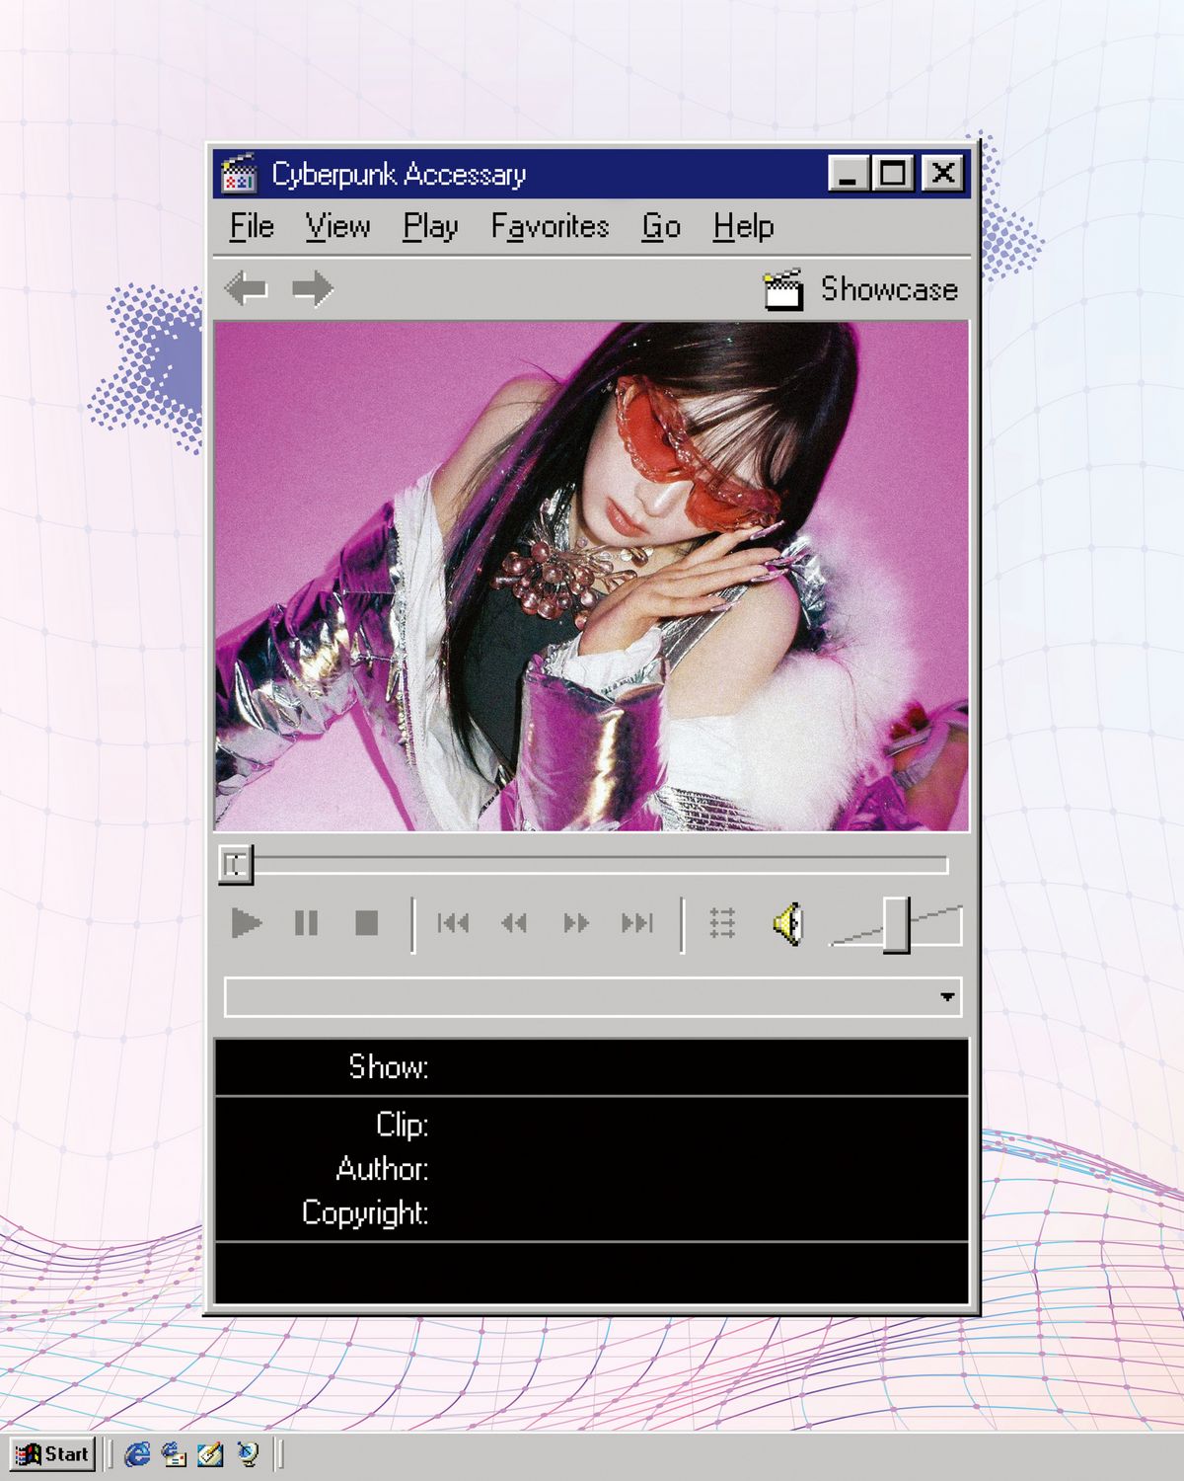The width and height of the screenshot is (1184, 1481).
Task: Go back with the left arrow
Action: coord(247,289)
